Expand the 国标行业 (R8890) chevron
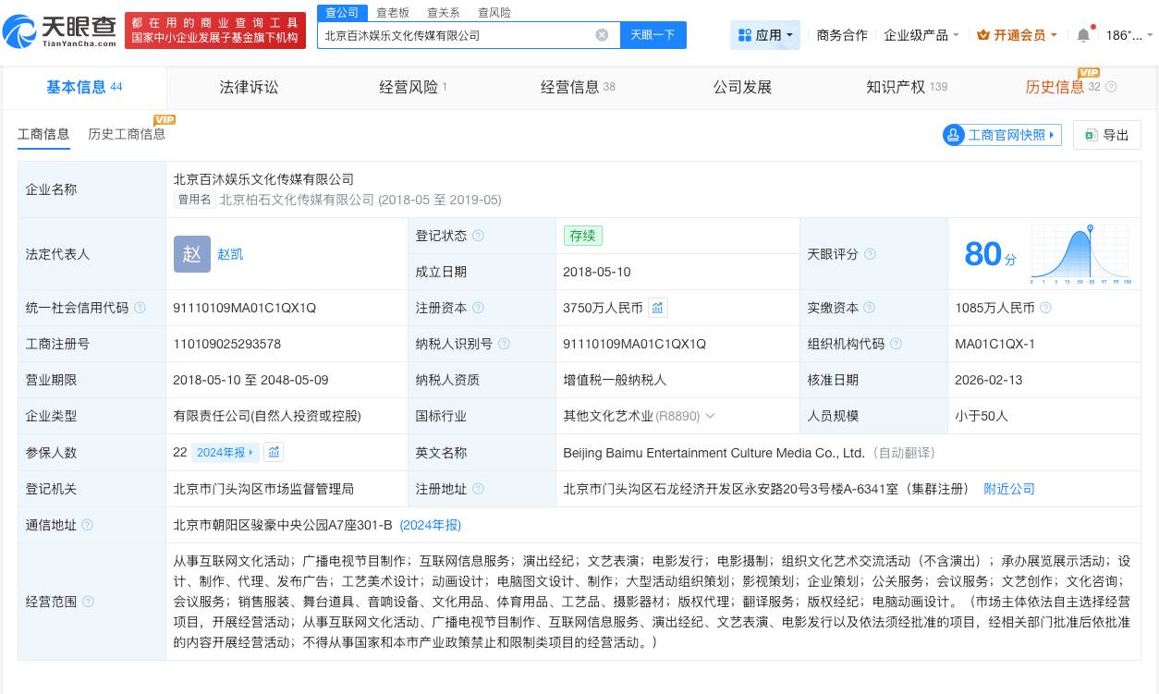1159x694 pixels. (710, 416)
